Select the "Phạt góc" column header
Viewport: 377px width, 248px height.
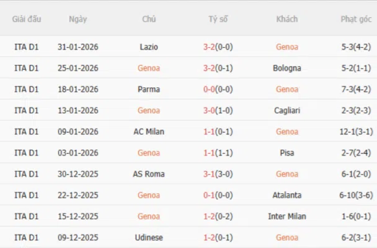tap(355, 19)
